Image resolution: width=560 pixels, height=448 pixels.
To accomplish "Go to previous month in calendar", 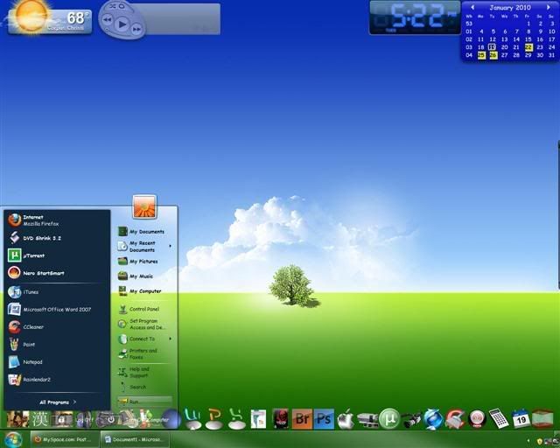I will coord(472,7).
